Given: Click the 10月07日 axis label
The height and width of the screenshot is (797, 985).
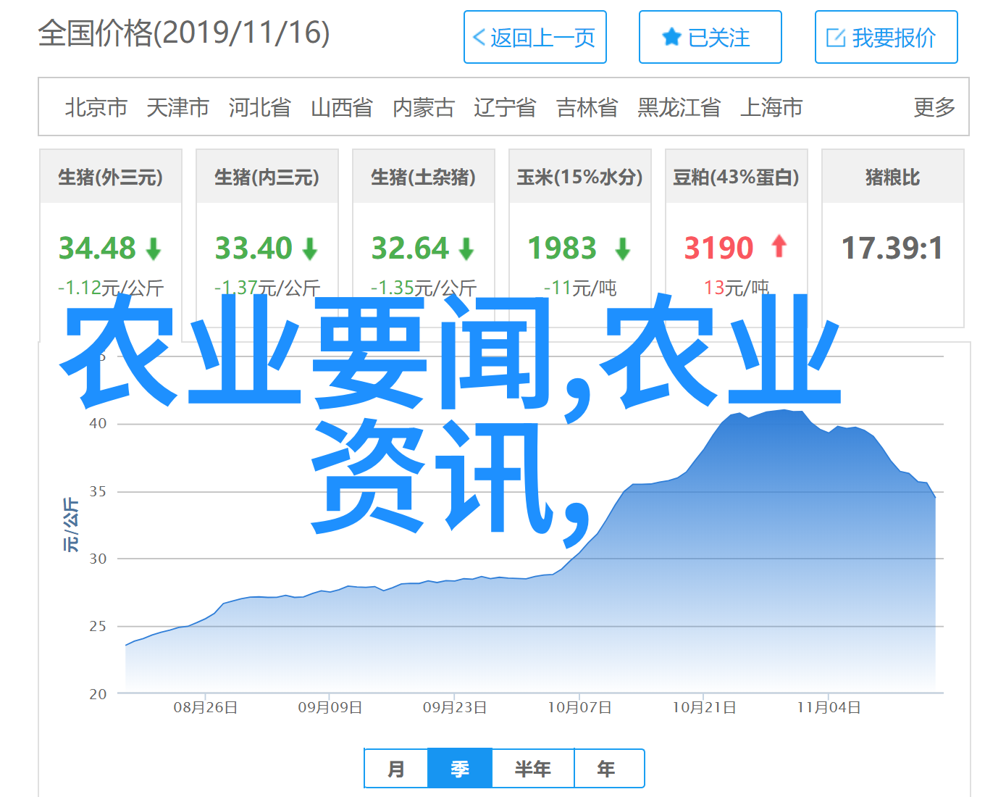Looking at the screenshot, I should (579, 707).
